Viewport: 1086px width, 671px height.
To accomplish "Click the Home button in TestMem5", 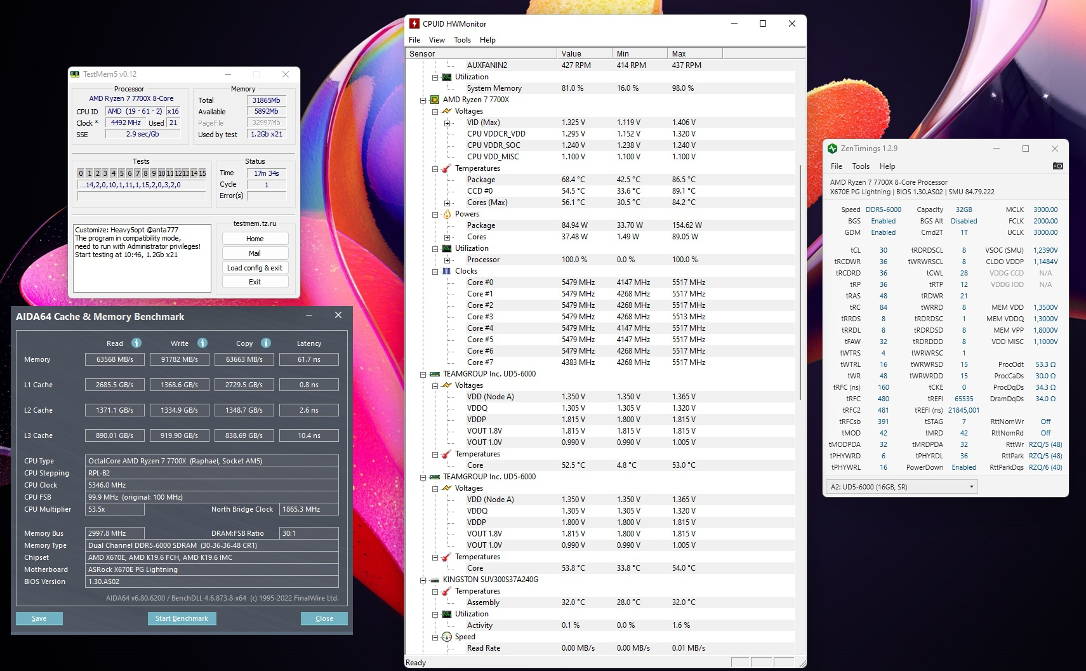I will (255, 239).
